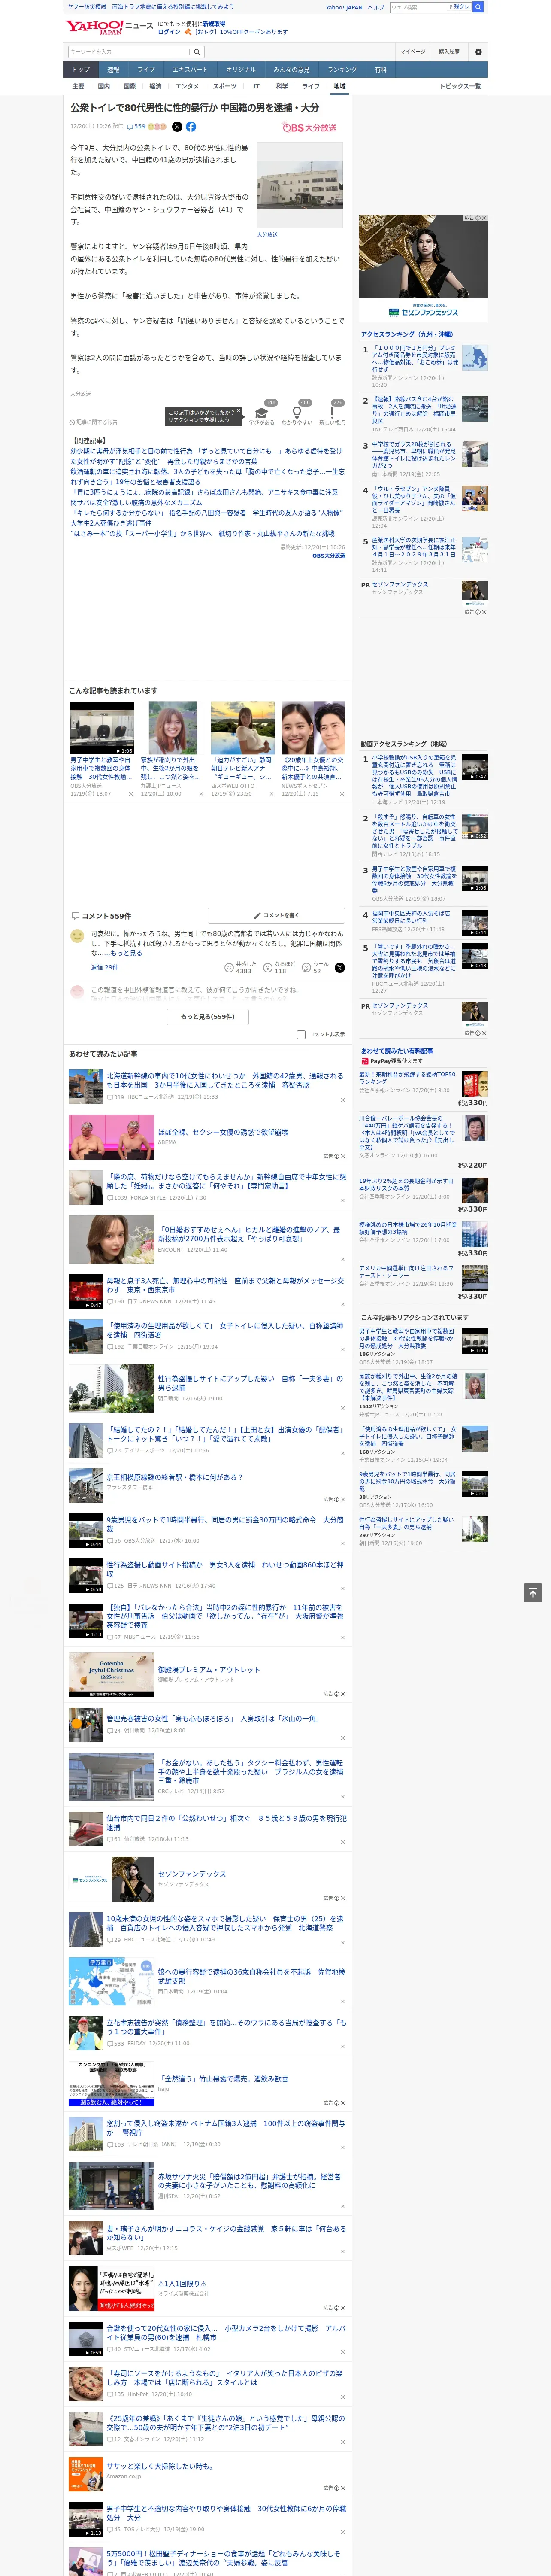Open マイページ

tap(413, 52)
